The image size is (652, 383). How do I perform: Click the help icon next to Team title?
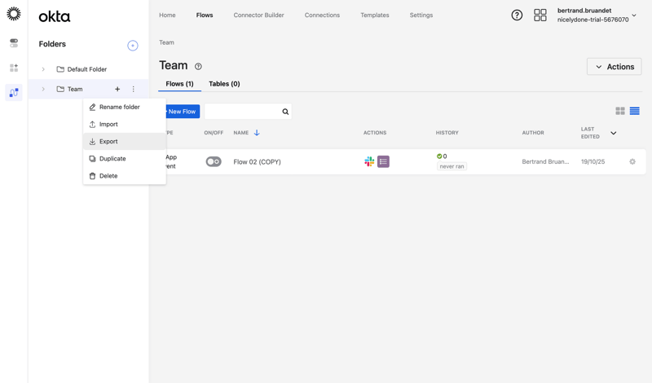pyautogui.click(x=198, y=67)
